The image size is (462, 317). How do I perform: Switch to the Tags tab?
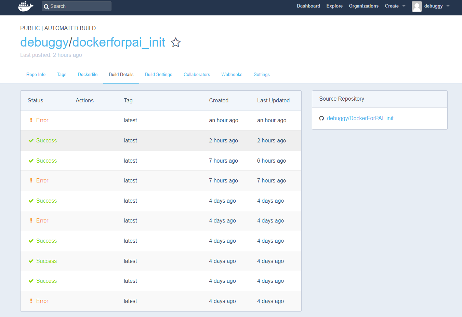pos(62,74)
